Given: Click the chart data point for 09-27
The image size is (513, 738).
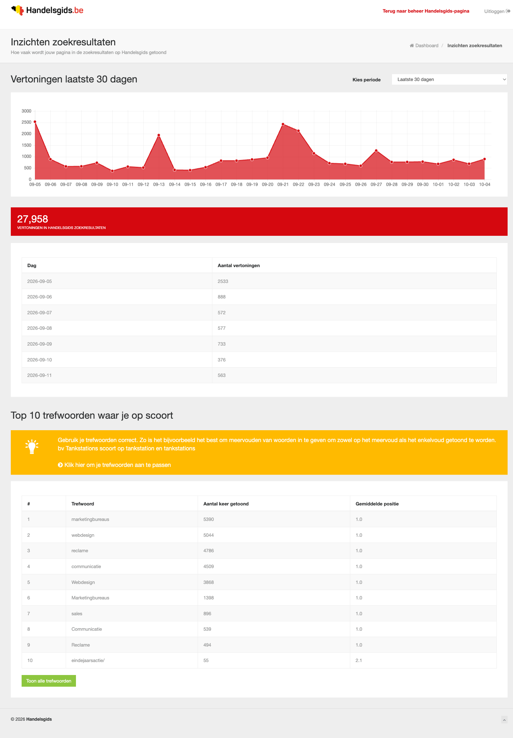Looking at the screenshot, I should [x=376, y=150].
